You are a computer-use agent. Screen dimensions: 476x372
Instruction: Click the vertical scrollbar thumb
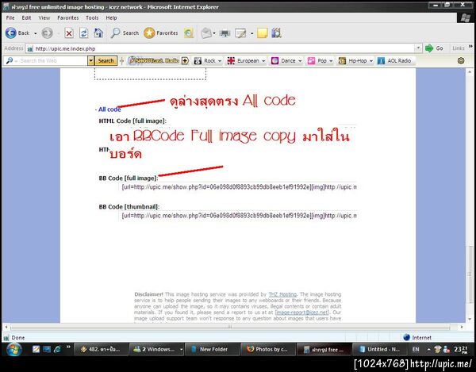470,274
